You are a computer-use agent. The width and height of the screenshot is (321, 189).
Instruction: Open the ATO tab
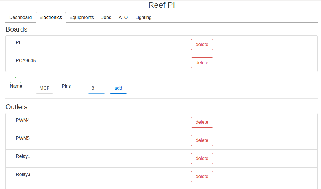pyautogui.click(x=123, y=18)
